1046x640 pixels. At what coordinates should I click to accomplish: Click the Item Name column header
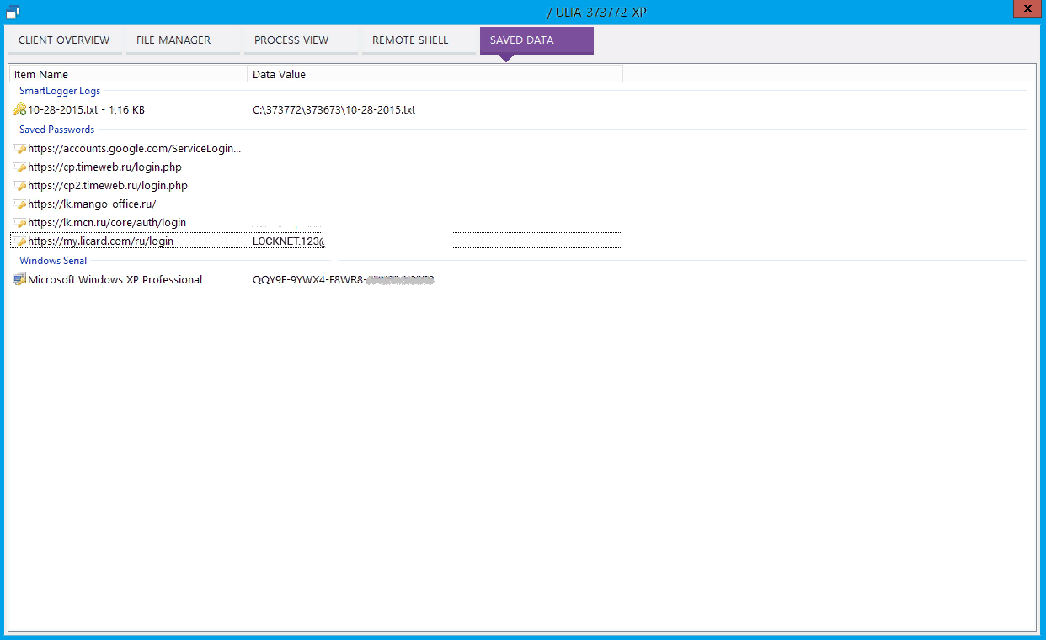point(128,74)
